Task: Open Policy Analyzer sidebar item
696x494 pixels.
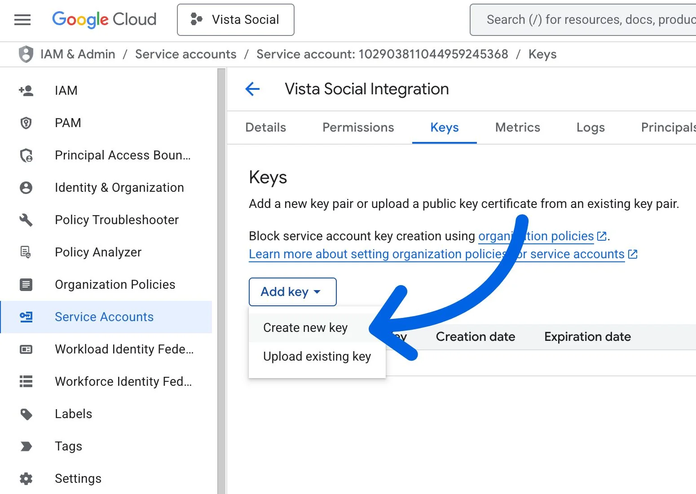Action: [x=106, y=252]
